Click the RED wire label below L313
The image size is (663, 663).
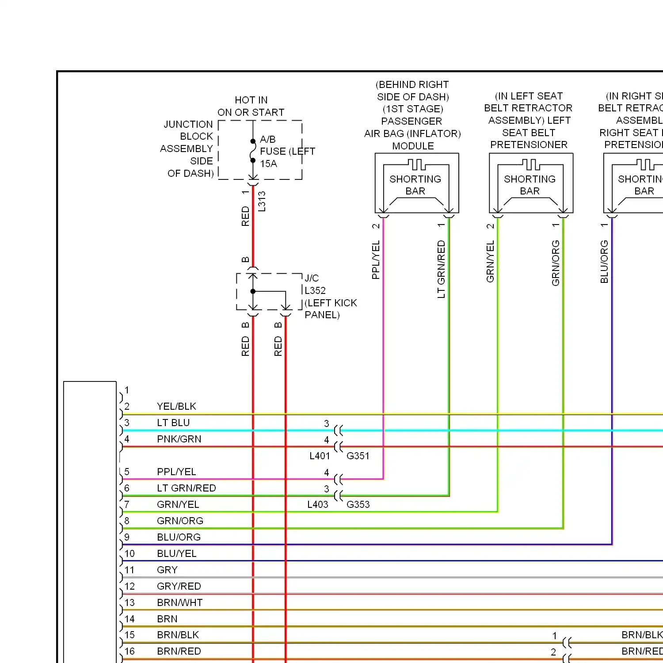[x=245, y=216]
